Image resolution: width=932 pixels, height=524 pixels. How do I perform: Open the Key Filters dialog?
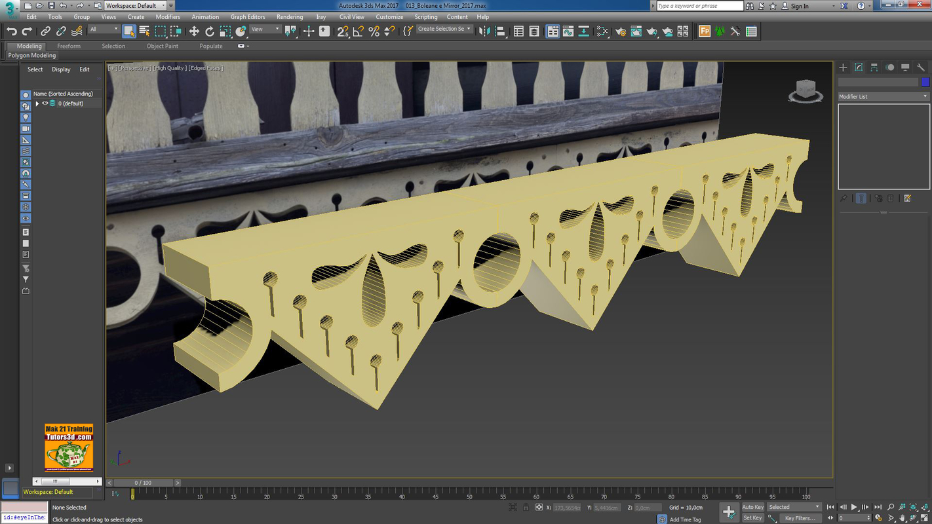(800, 517)
